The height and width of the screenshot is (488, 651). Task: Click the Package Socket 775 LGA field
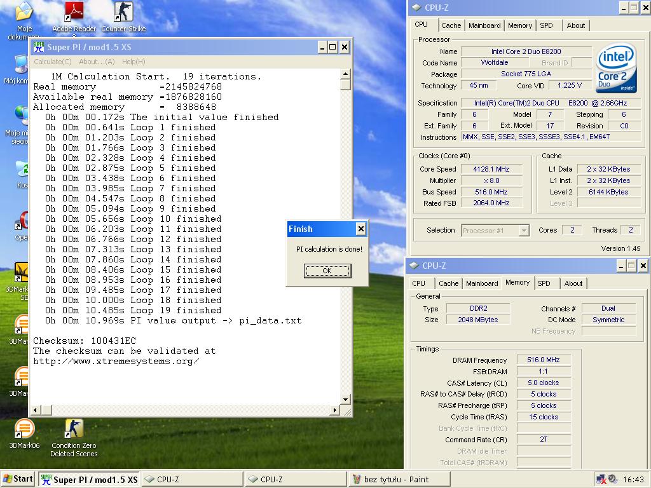[x=526, y=74]
